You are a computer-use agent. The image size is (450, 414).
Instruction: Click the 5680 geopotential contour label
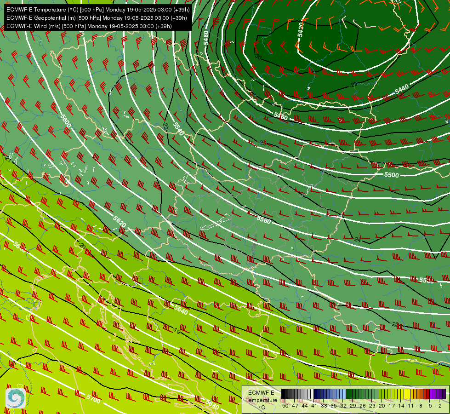(212, 404)
